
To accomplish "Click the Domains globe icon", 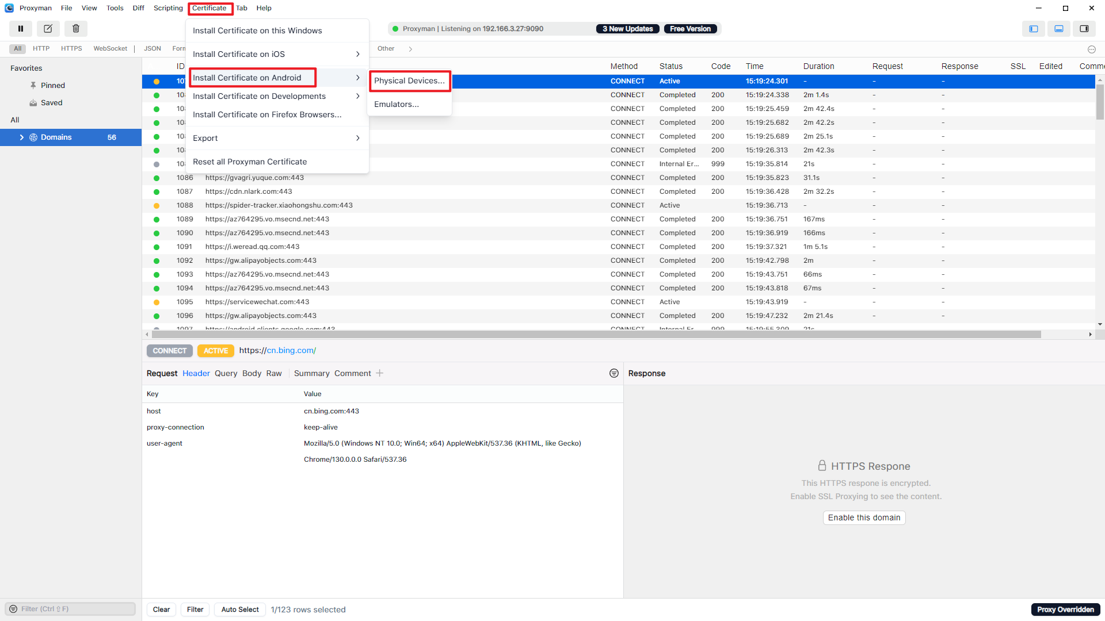I will (33, 137).
